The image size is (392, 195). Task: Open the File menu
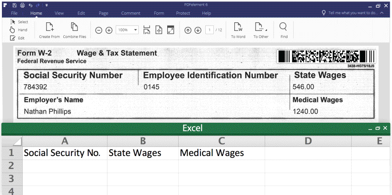click(x=14, y=13)
